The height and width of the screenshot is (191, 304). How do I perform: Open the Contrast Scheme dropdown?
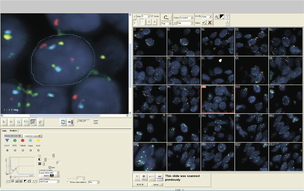coord(58,173)
